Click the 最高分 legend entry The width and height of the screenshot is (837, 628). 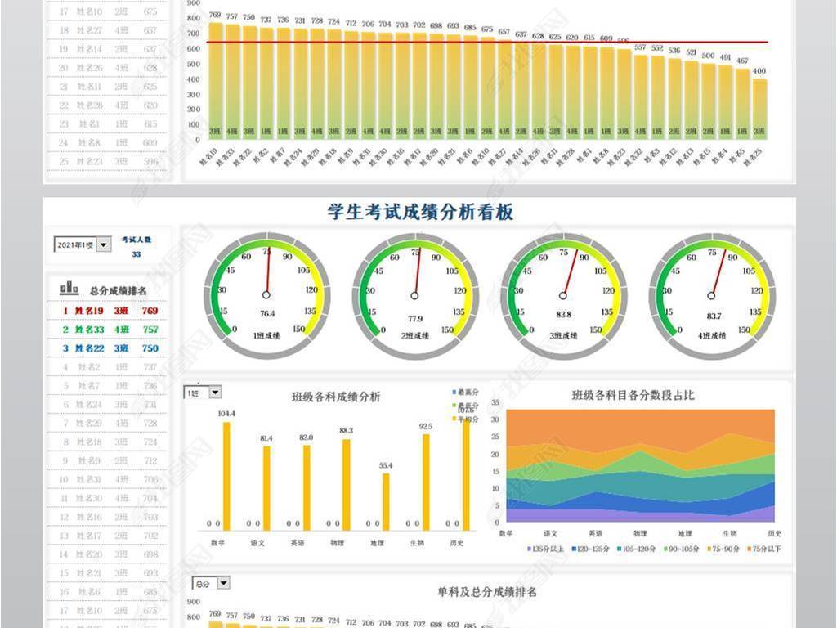[x=465, y=392]
